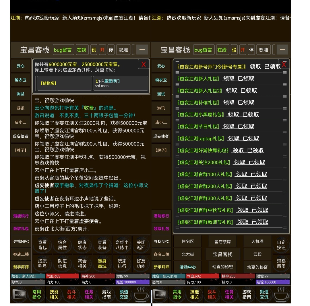Collapse right screen with the minus button
310x306 pixels.
pos(282,50)
